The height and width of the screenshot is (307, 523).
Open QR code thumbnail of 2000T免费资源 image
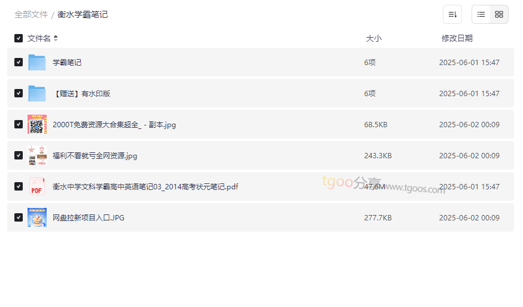(37, 124)
